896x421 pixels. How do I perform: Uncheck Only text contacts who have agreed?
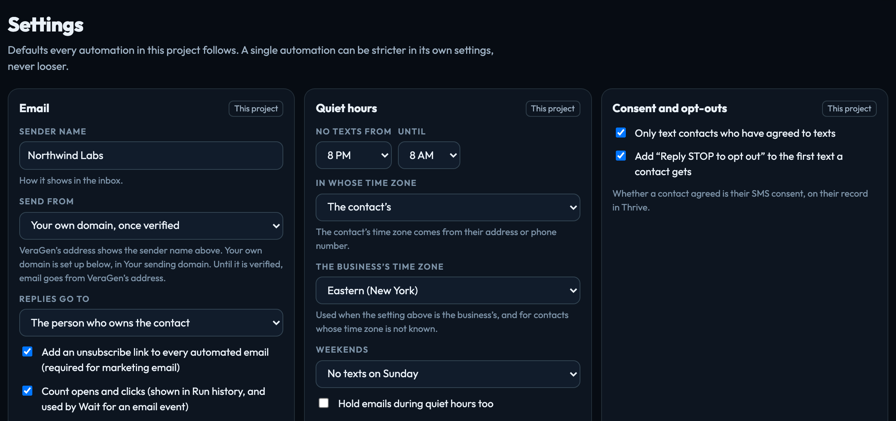(x=621, y=133)
